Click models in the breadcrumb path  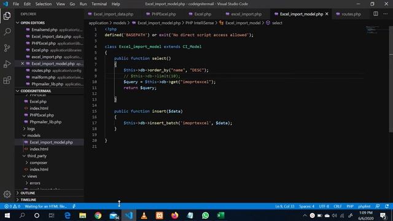point(120,23)
